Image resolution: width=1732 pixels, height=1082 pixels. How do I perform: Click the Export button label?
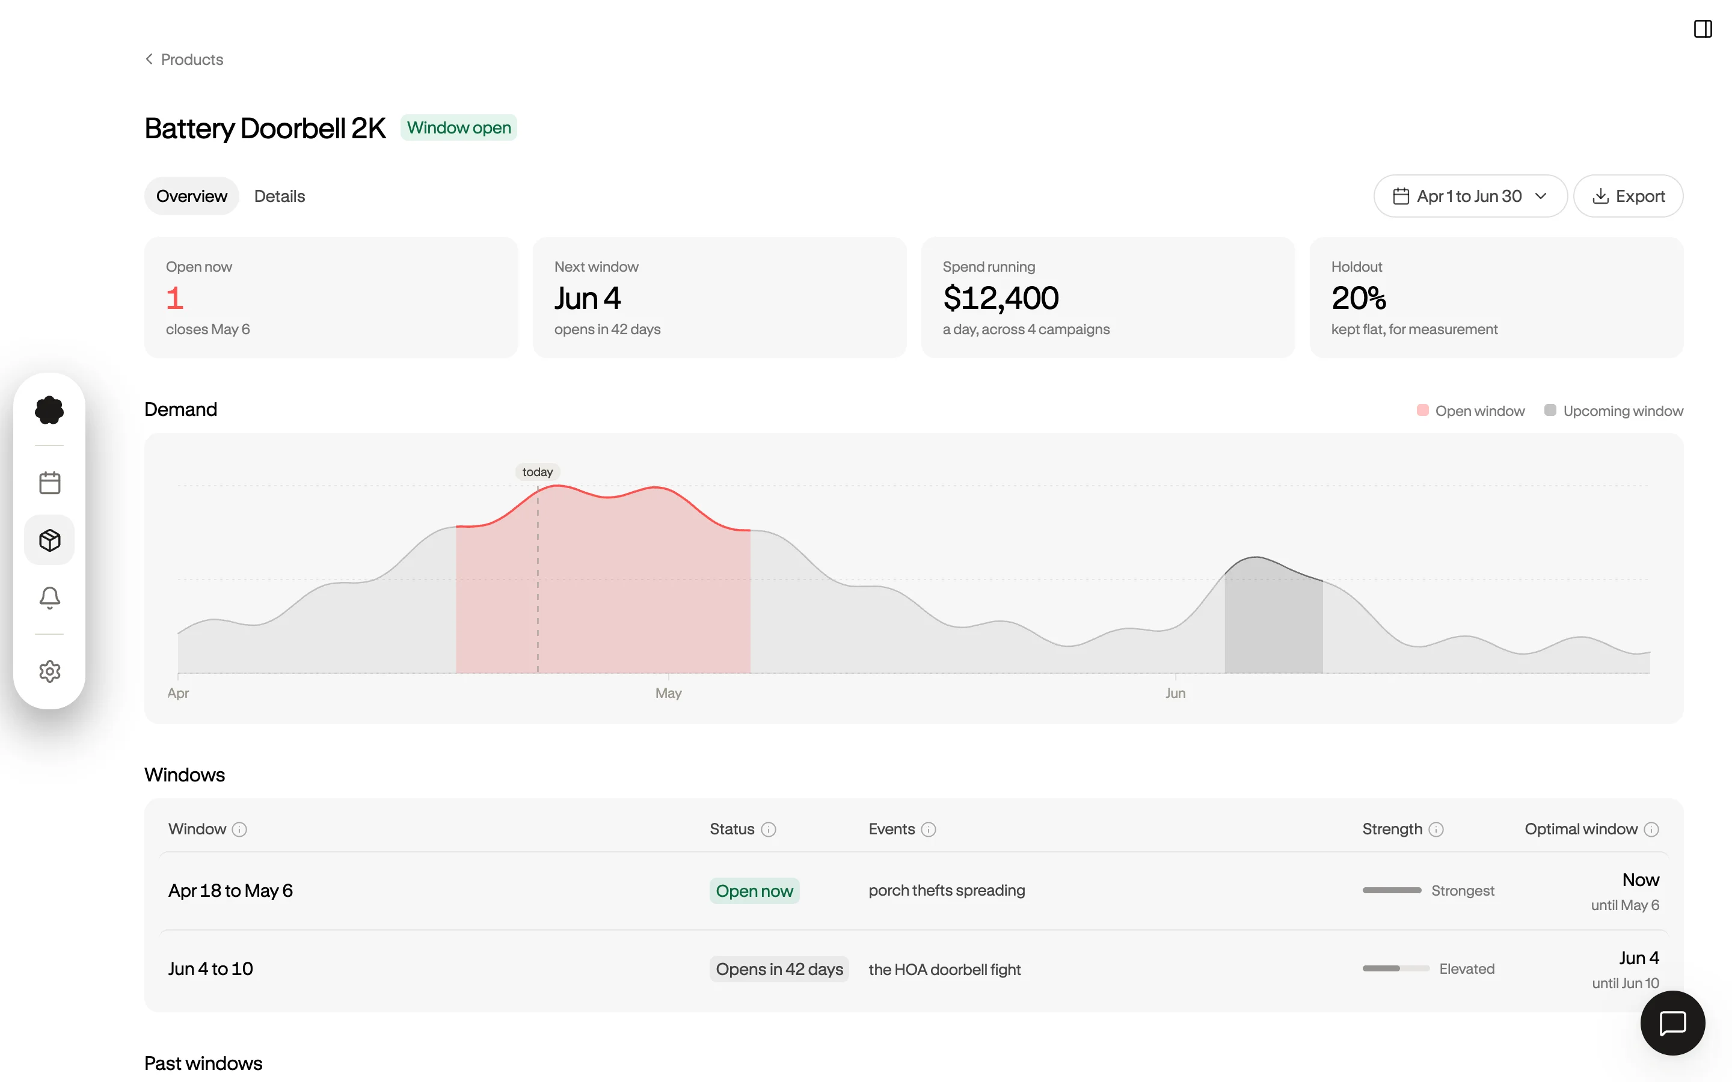tap(1639, 196)
